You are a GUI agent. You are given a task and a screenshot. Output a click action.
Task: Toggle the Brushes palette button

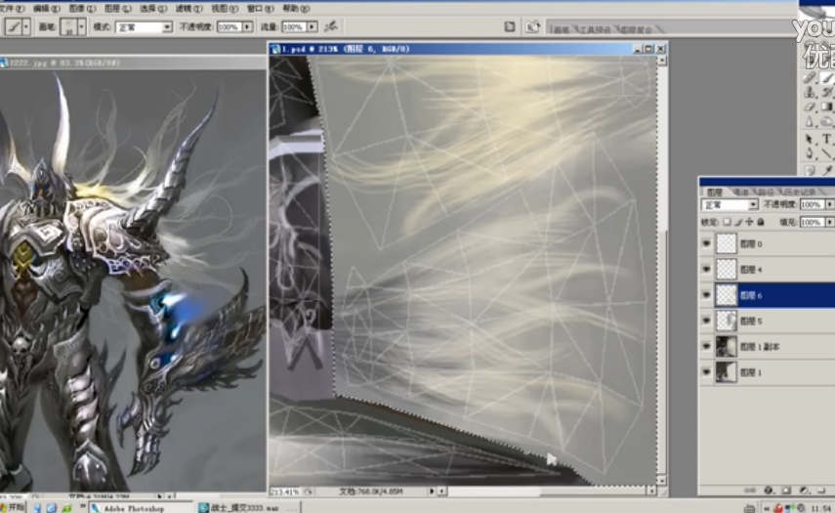tap(510, 26)
